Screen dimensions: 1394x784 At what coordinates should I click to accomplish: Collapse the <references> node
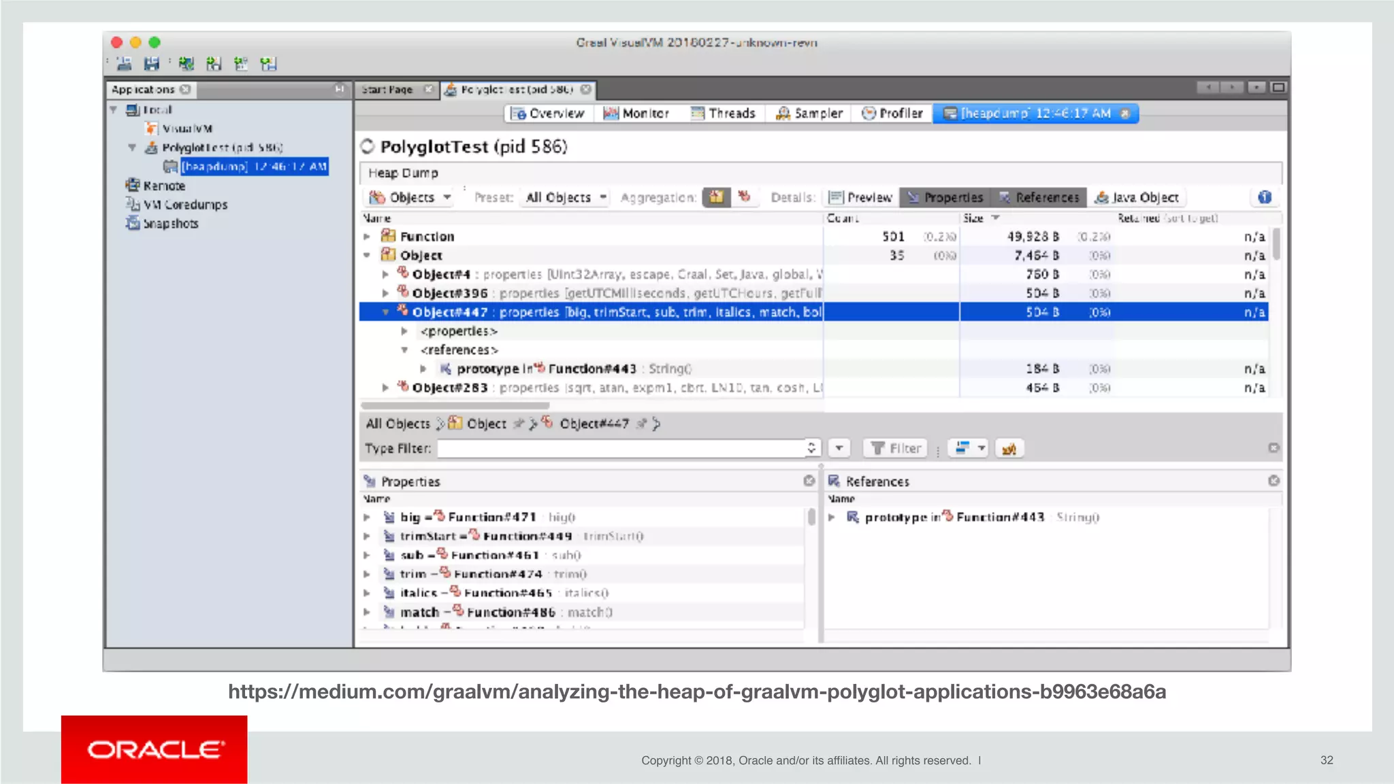[404, 350]
